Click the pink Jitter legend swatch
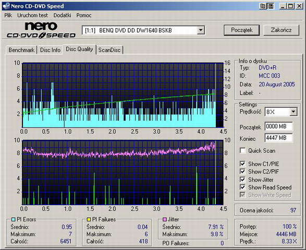This screenshot has height=250, width=306. (x=165, y=219)
